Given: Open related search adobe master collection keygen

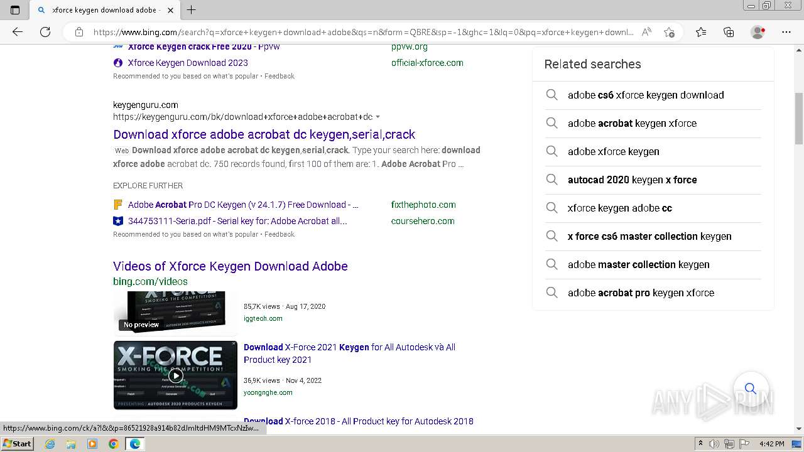Looking at the screenshot, I should pos(639,264).
